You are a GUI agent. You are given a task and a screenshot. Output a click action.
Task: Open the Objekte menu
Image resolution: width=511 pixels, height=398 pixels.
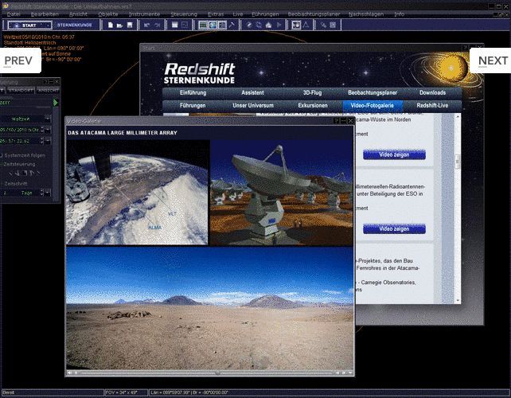108,14
